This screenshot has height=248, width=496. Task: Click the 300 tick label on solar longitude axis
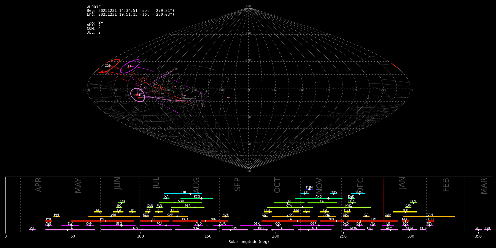click(411, 236)
